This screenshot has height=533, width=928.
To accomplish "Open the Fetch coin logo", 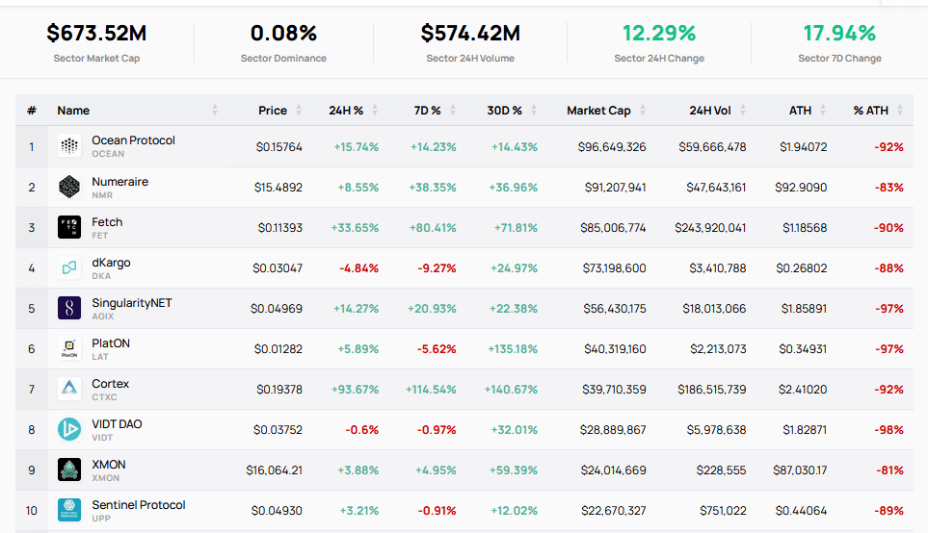I will click(x=69, y=227).
